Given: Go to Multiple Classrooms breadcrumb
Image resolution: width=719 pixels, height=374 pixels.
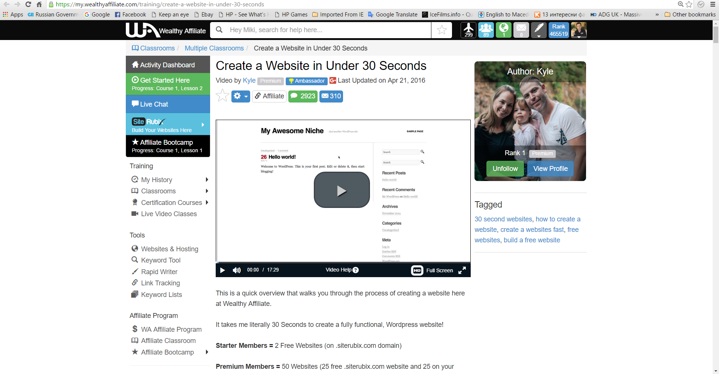Looking at the screenshot, I should tap(214, 48).
